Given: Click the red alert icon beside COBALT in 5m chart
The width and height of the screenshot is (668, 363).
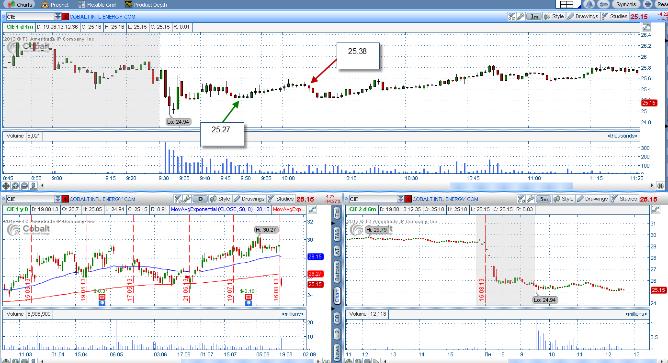Looking at the screenshot, I should (408, 199).
